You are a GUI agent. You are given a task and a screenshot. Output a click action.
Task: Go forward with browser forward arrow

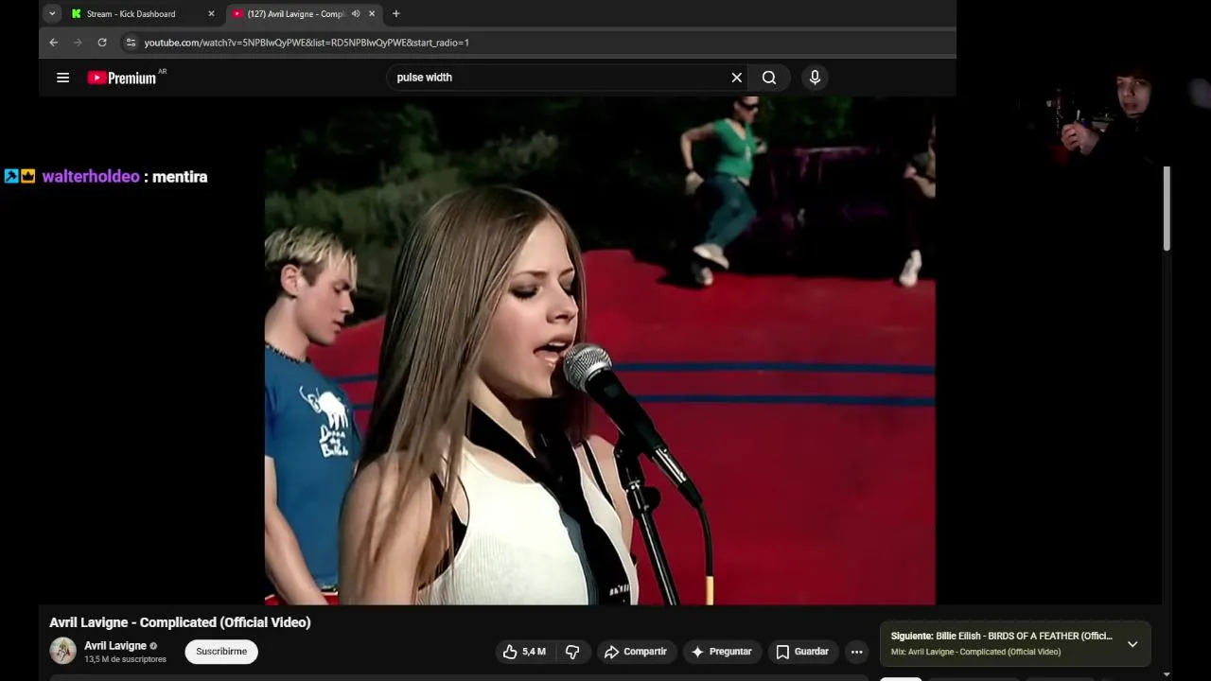[x=78, y=43]
